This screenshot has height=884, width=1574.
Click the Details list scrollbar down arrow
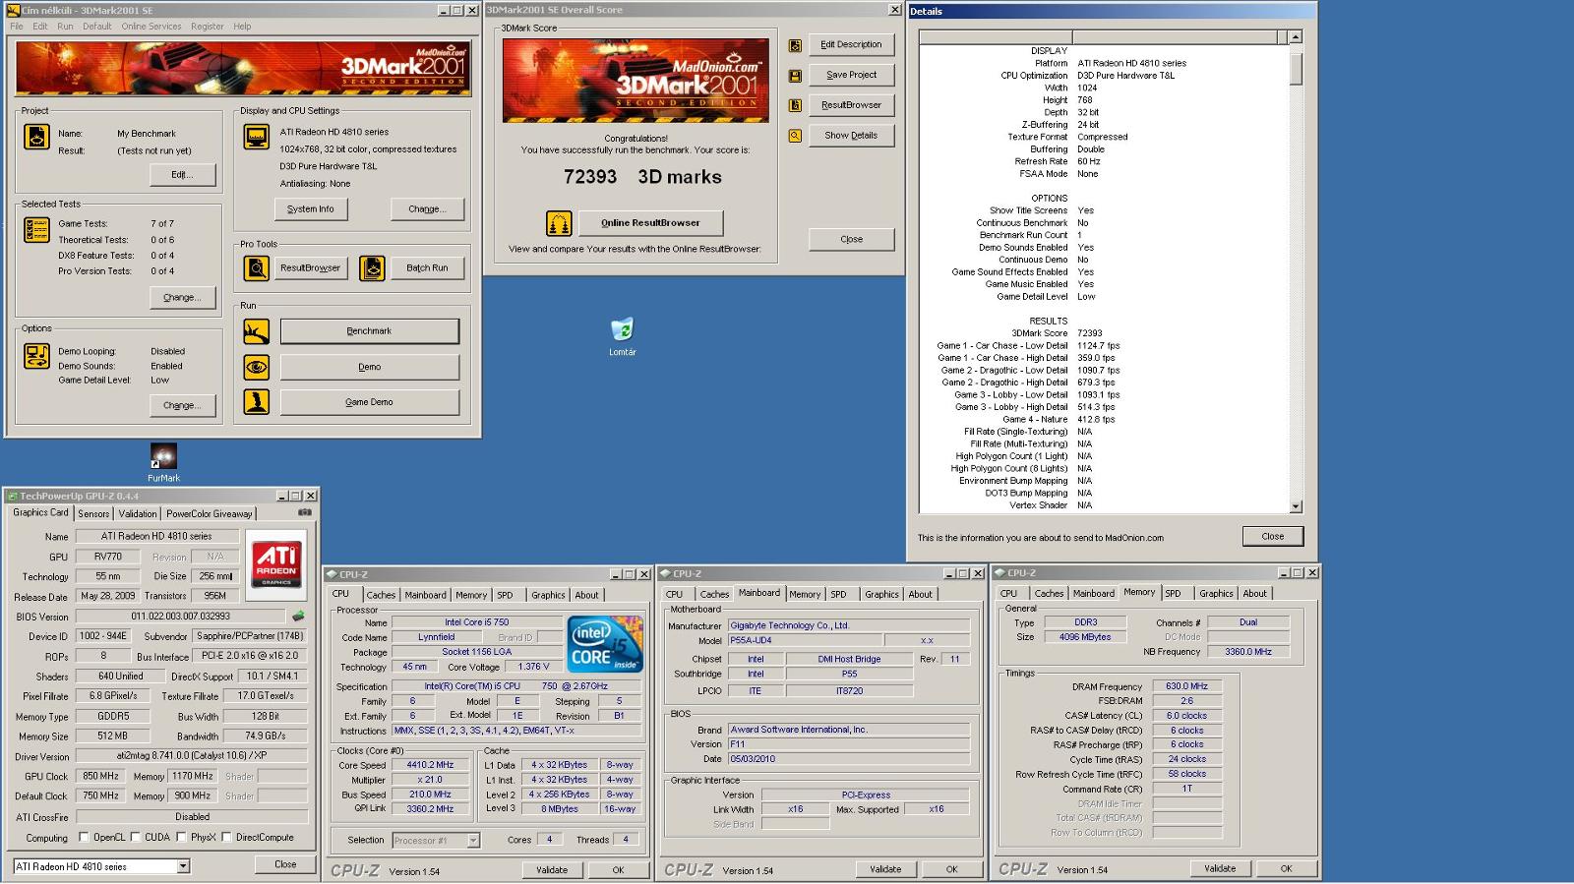click(x=1296, y=506)
